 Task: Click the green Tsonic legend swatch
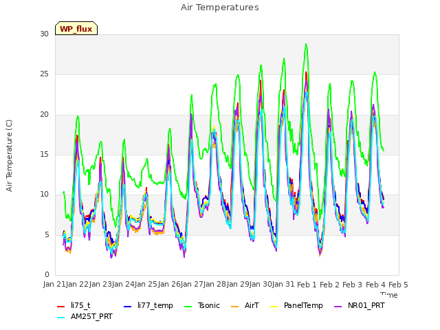188,306
